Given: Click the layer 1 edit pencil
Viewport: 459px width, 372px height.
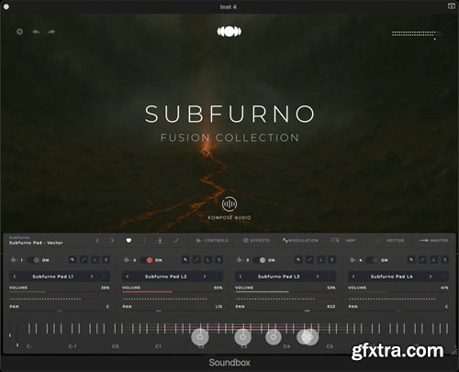Looking at the screenshot, I should pyautogui.click(x=84, y=260).
